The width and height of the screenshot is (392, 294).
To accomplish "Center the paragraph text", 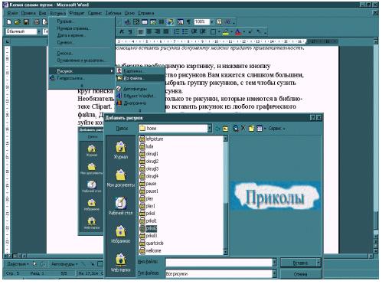I will 149,31.
